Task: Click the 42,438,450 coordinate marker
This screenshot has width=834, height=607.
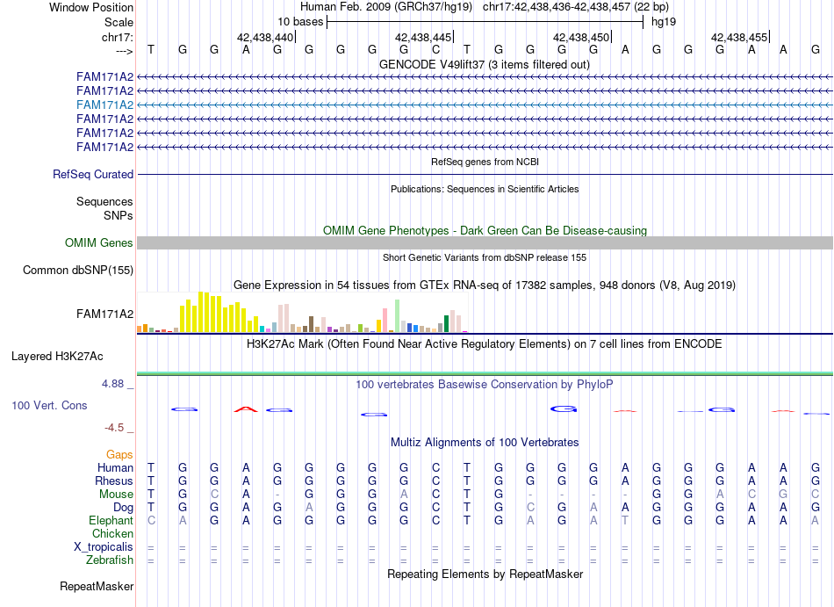Action: click(x=581, y=37)
